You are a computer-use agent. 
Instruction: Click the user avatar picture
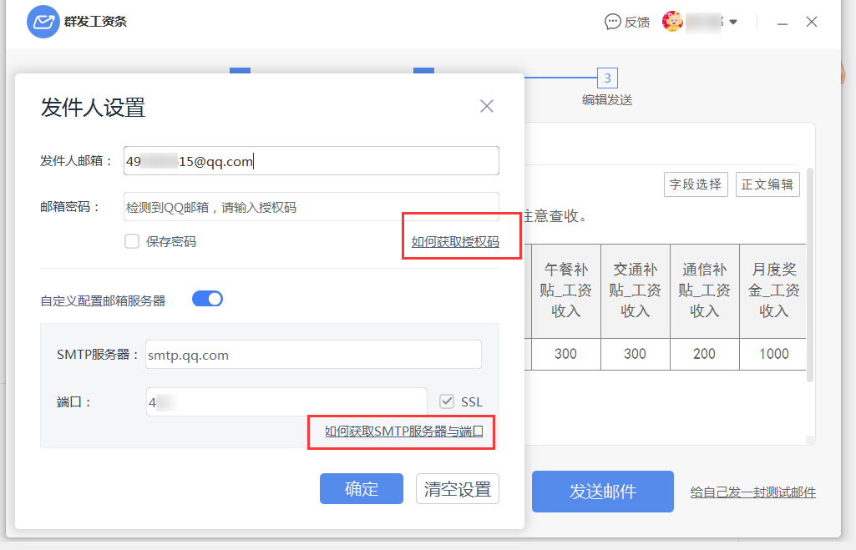click(672, 22)
